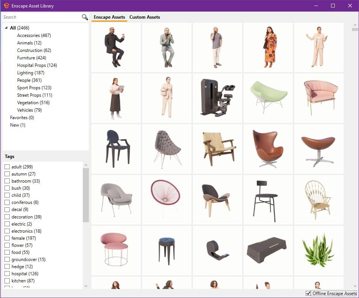
Task: Check the hospital (126) tag
Action: coord(7,274)
